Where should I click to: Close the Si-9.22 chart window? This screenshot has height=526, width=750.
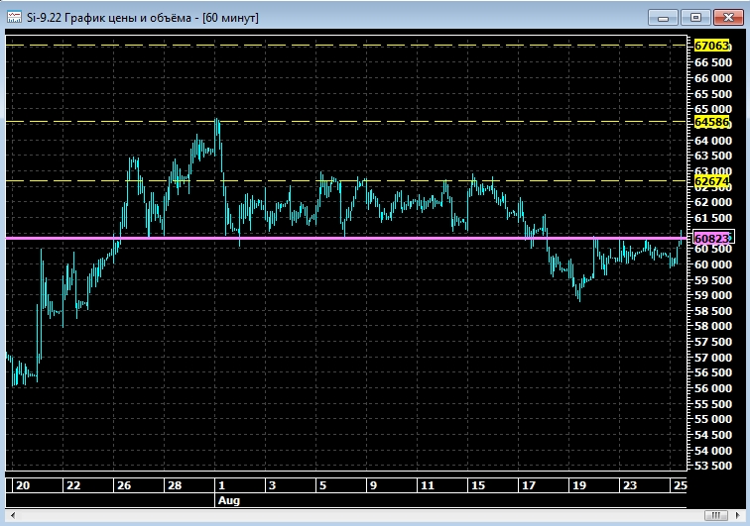[729, 17]
